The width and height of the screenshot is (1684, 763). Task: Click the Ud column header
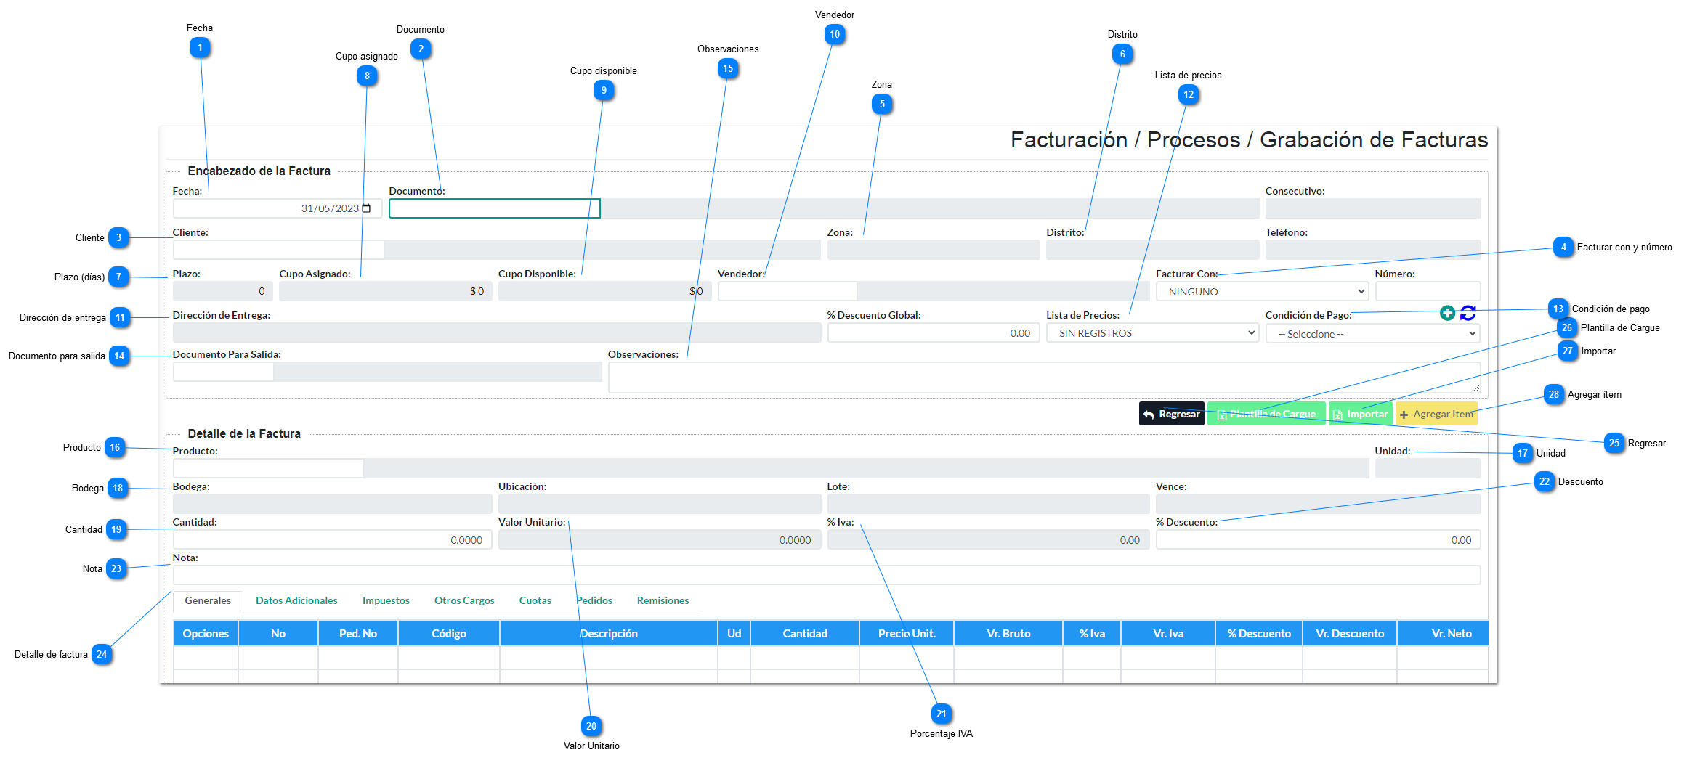click(734, 633)
